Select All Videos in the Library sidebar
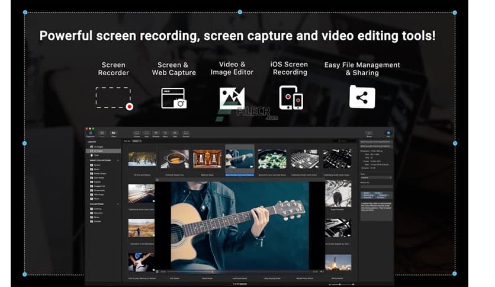The image size is (495, 287). [x=97, y=152]
